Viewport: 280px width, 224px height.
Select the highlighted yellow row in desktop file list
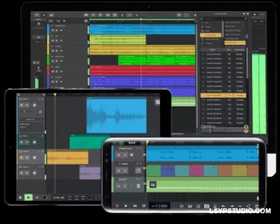tap(223, 95)
